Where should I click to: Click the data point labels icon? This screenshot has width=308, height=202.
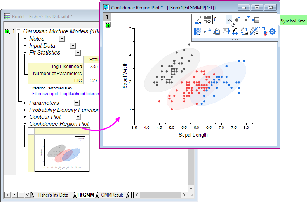207,31
